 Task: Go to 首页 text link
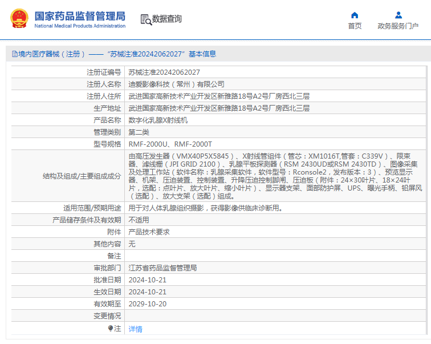[355, 26]
